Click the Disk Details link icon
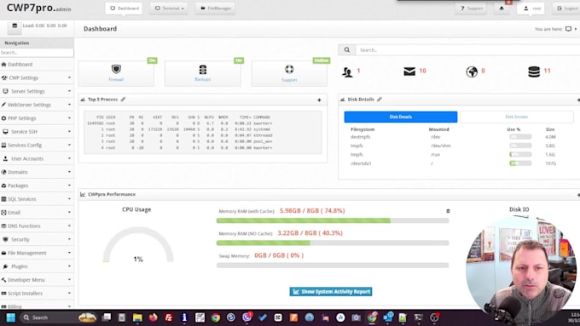 point(380,100)
